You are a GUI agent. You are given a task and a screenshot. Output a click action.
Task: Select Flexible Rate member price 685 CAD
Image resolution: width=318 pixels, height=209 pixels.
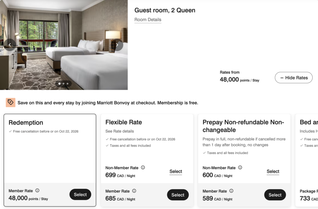coord(178,195)
